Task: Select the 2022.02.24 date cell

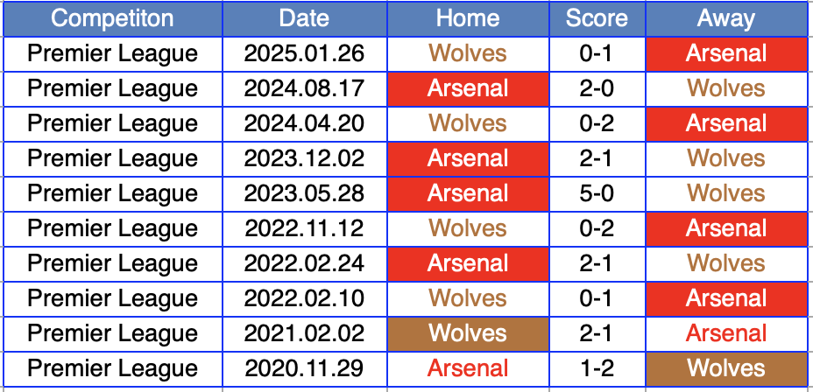Action: tap(304, 263)
